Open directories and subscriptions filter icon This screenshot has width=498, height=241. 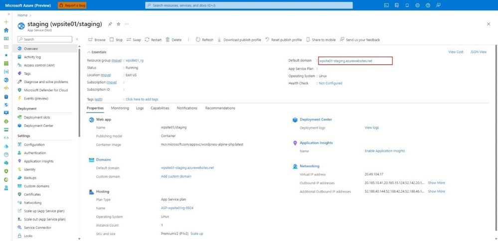point(397,5)
